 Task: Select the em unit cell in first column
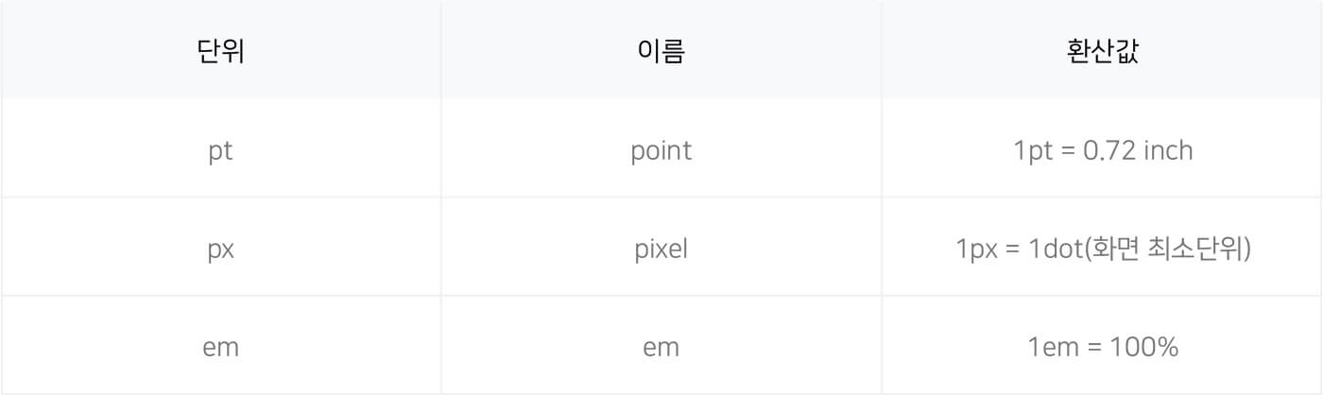click(x=220, y=347)
